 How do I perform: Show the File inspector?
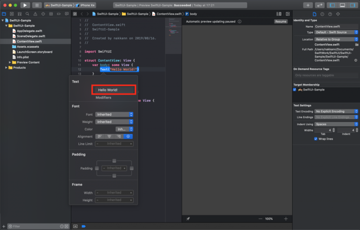click(x=315, y=14)
